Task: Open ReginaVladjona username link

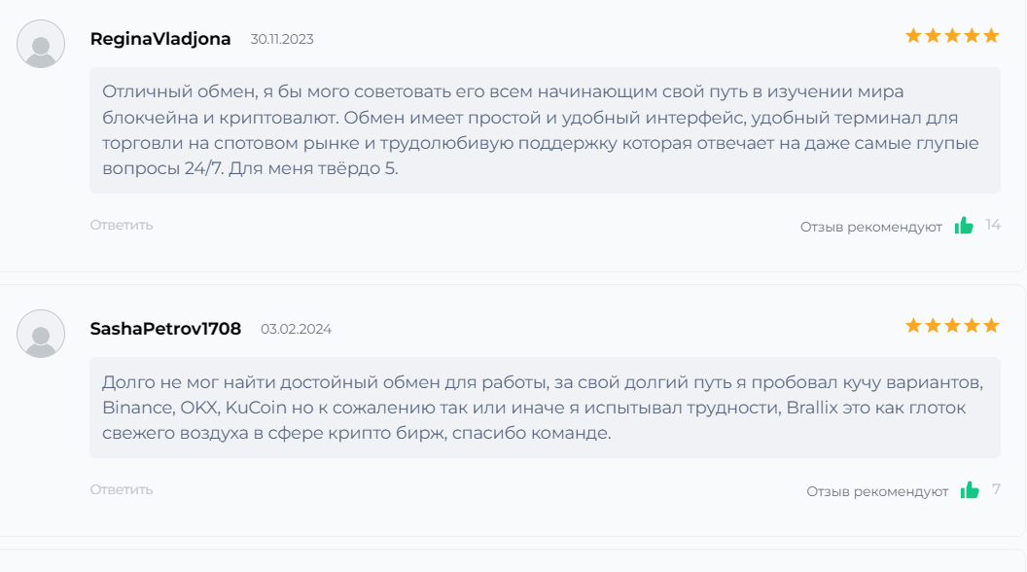Action: [160, 39]
